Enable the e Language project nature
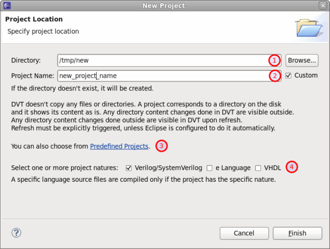 210,167
